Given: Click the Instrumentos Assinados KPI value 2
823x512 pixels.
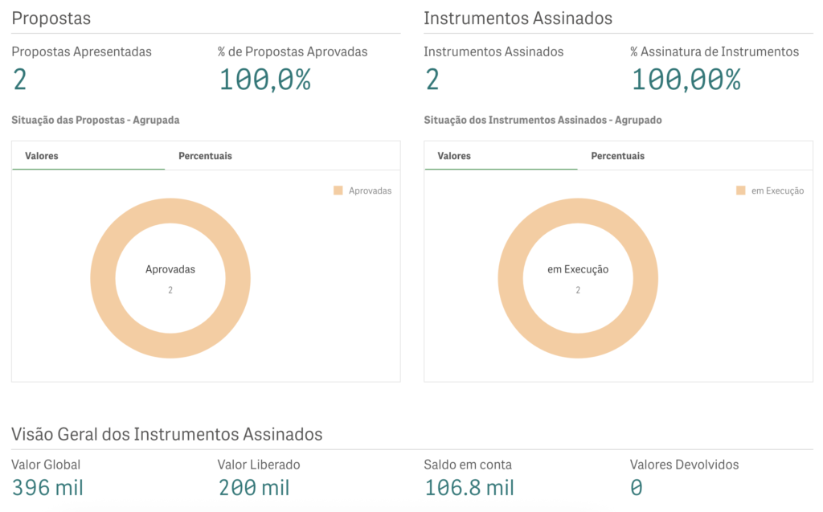Looking at the screenshot, I should click(432, 80).
